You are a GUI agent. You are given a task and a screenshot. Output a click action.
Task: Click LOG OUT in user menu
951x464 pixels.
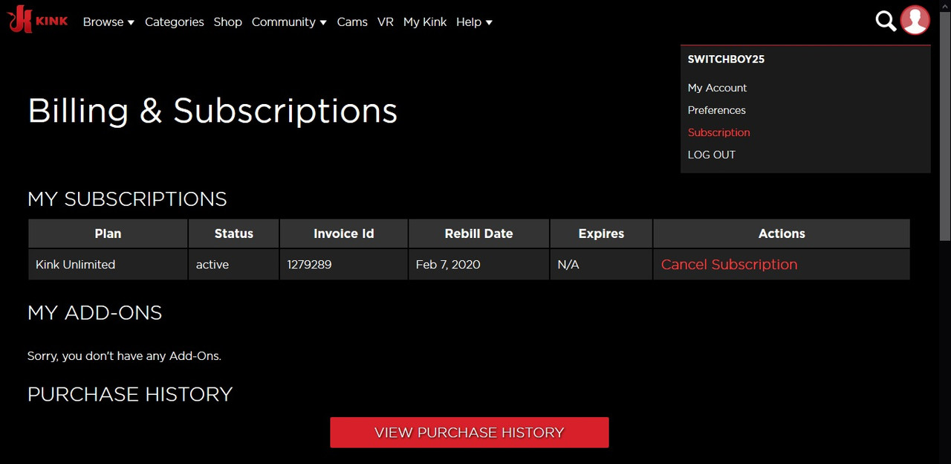pyautogui.click(x=711, y=155)
